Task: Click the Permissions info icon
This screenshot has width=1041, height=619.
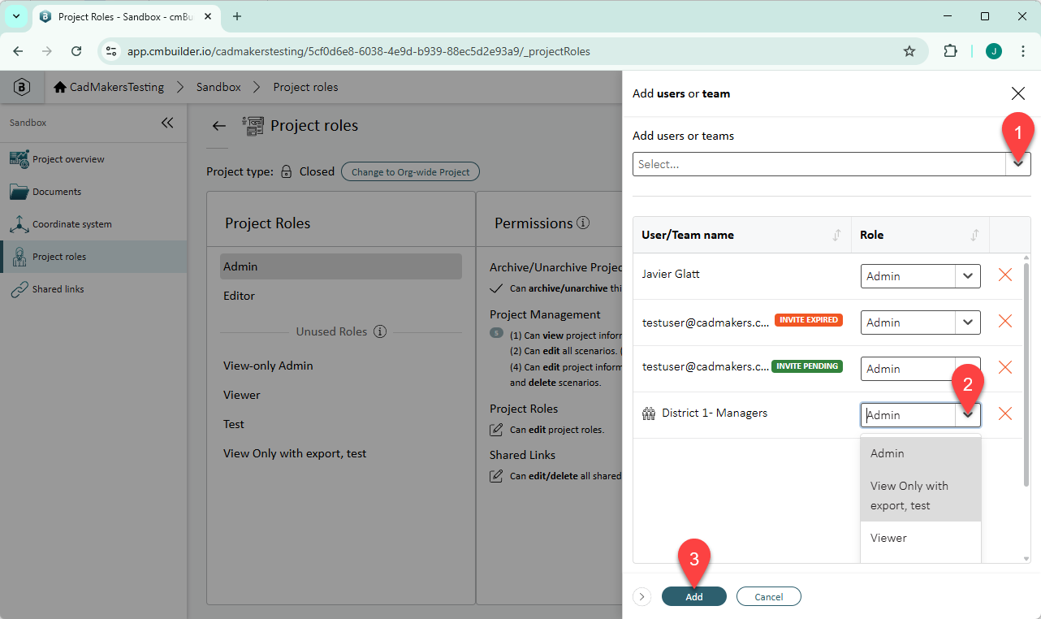Action: click(x=583, y=223)
